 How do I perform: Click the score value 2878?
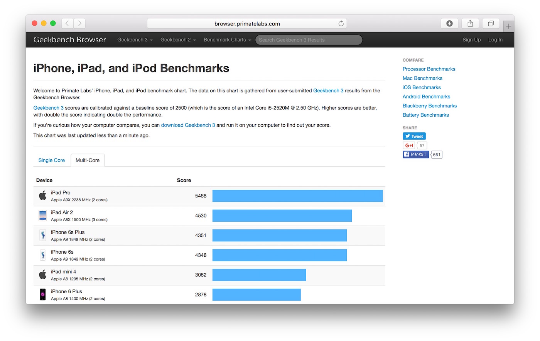[201, 294]
